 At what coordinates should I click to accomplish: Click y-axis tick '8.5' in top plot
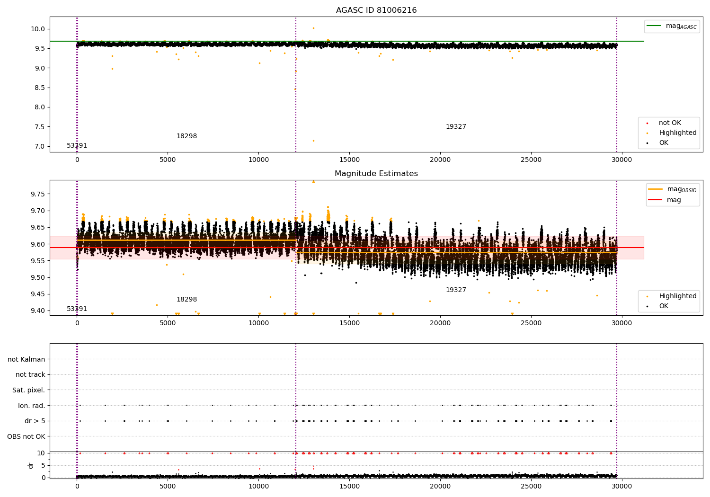click(x=40, y=88)
